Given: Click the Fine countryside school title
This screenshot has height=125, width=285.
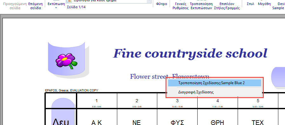Looking at the screenshot, I should [190, 53].
